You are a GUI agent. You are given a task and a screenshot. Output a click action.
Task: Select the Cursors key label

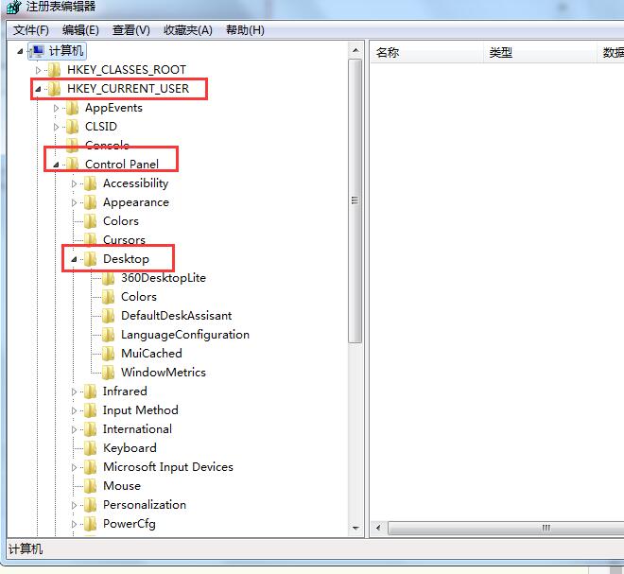pos(124,240)
